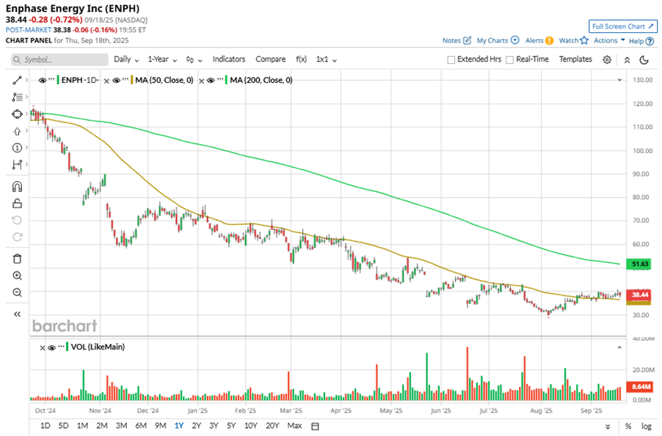Image resolution: width=662 pixels, height=436 pixels.
Task: Toggle ENPH series visibility eye
Action: point(43,80)
